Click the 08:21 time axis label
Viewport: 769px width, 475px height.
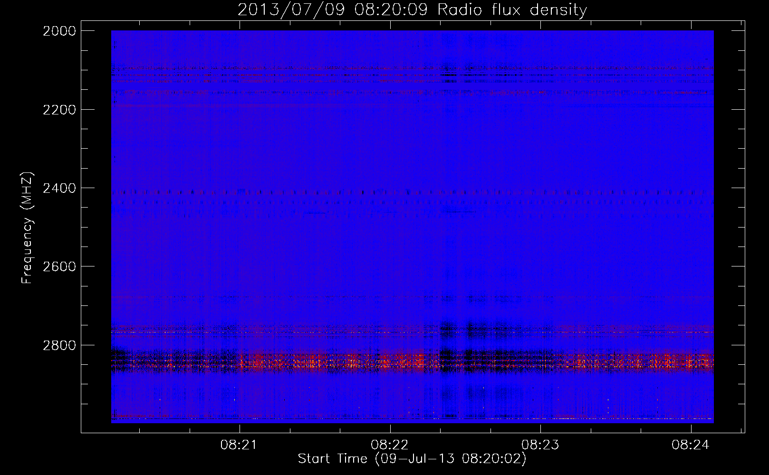(239, 445)
